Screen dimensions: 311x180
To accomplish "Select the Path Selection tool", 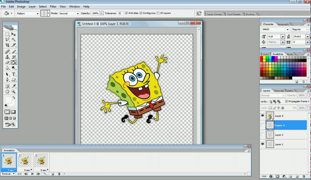I will tap(7, 74).
